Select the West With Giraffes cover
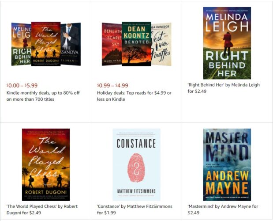Screen dimensions: 273x221 [x=161, y=44]
